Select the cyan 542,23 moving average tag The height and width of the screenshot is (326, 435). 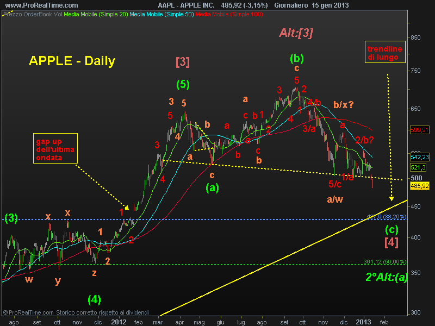coord(419,157)
